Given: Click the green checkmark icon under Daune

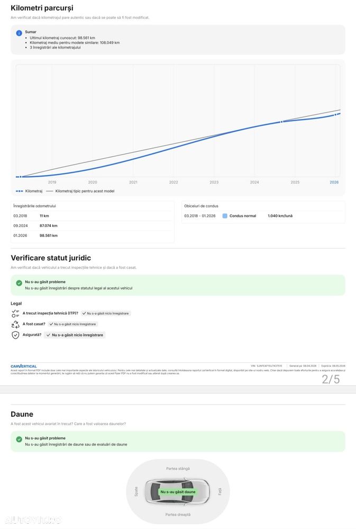Looking at the screenshot, I should tap(19, 439).
